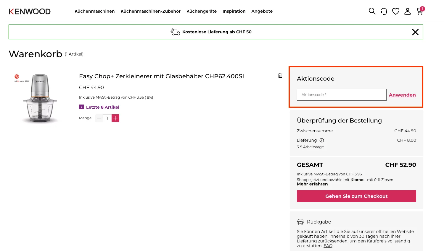Viewport: 444px width, 251px height.
Task: Click Gehen Sie zum Checkout
Action: click(356, 196)
